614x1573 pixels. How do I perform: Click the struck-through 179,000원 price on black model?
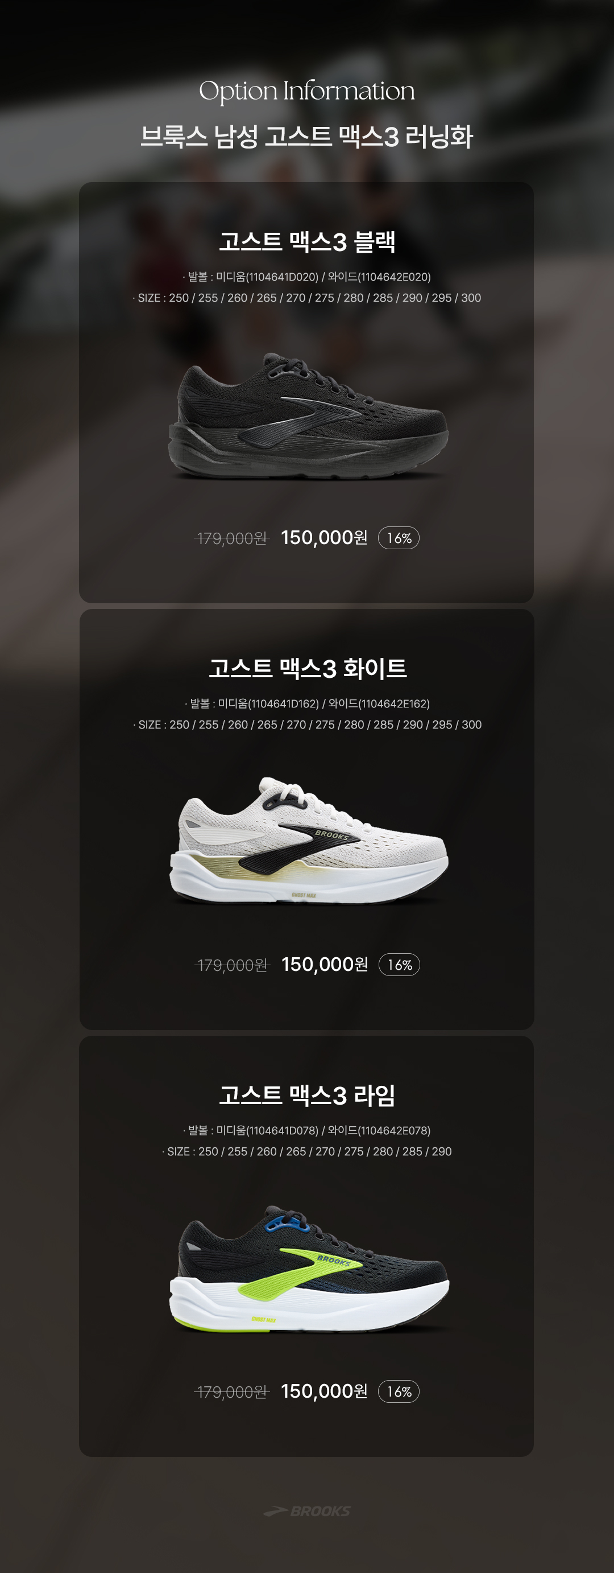(232, 538)
